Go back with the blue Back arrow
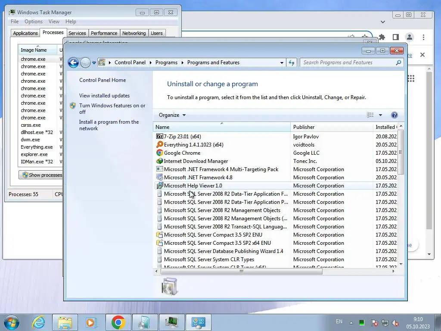This screenshot has width=441, height=331. click(73, 62)
